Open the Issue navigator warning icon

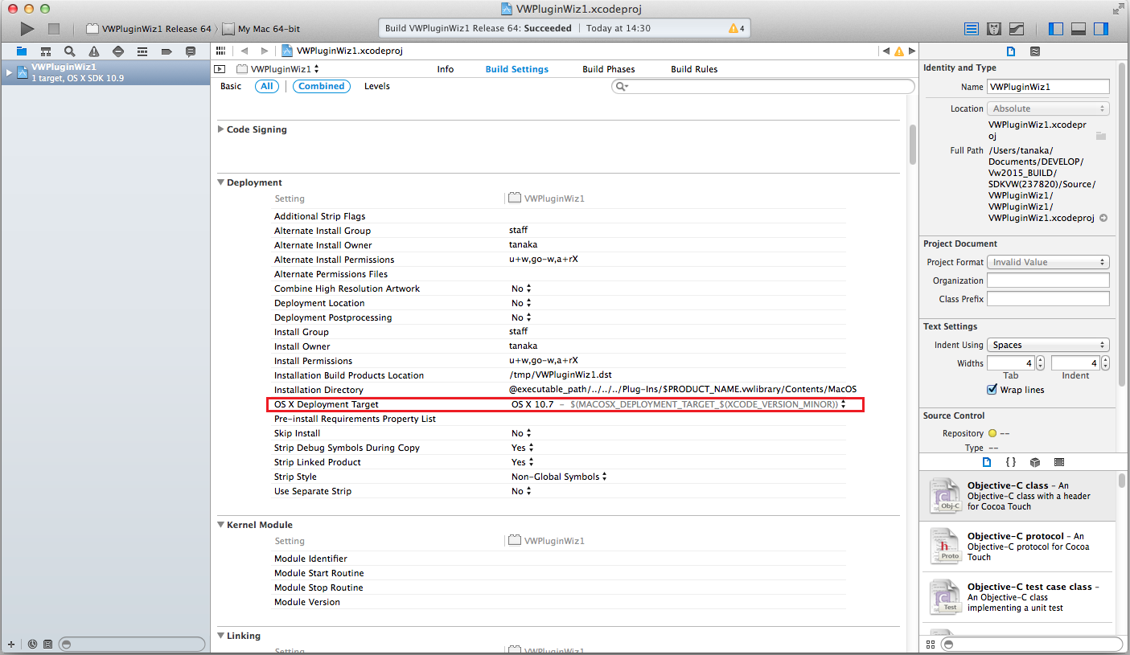(94, 51)
